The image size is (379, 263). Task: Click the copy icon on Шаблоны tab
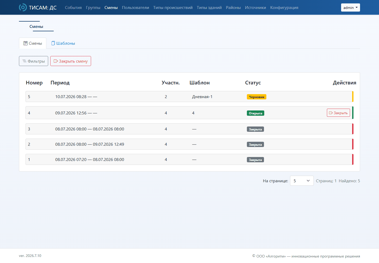[x=53, y=43]
